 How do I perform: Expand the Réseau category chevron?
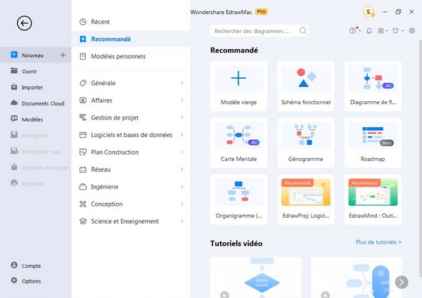182,169
